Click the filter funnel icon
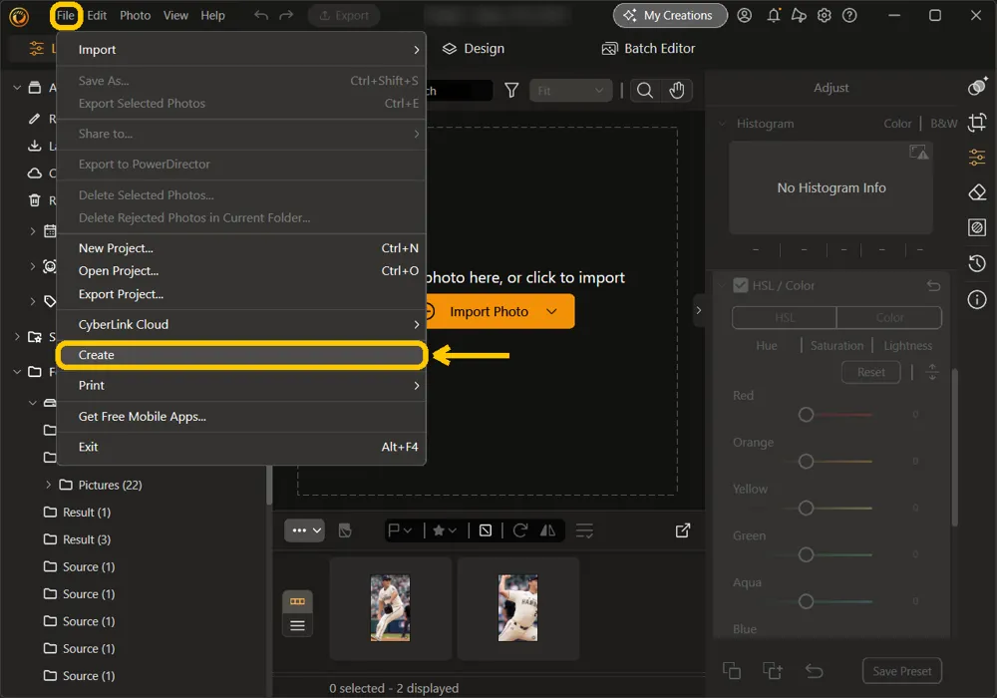997x698 pixels. tap(511, 91)
